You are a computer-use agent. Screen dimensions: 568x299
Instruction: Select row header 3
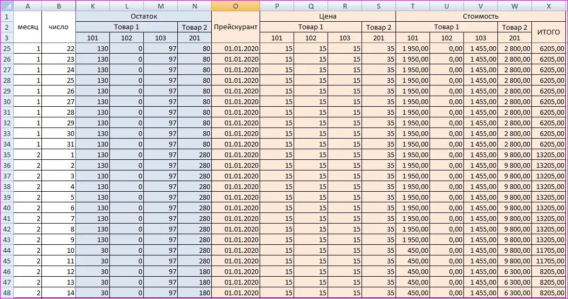coord(7,38)
